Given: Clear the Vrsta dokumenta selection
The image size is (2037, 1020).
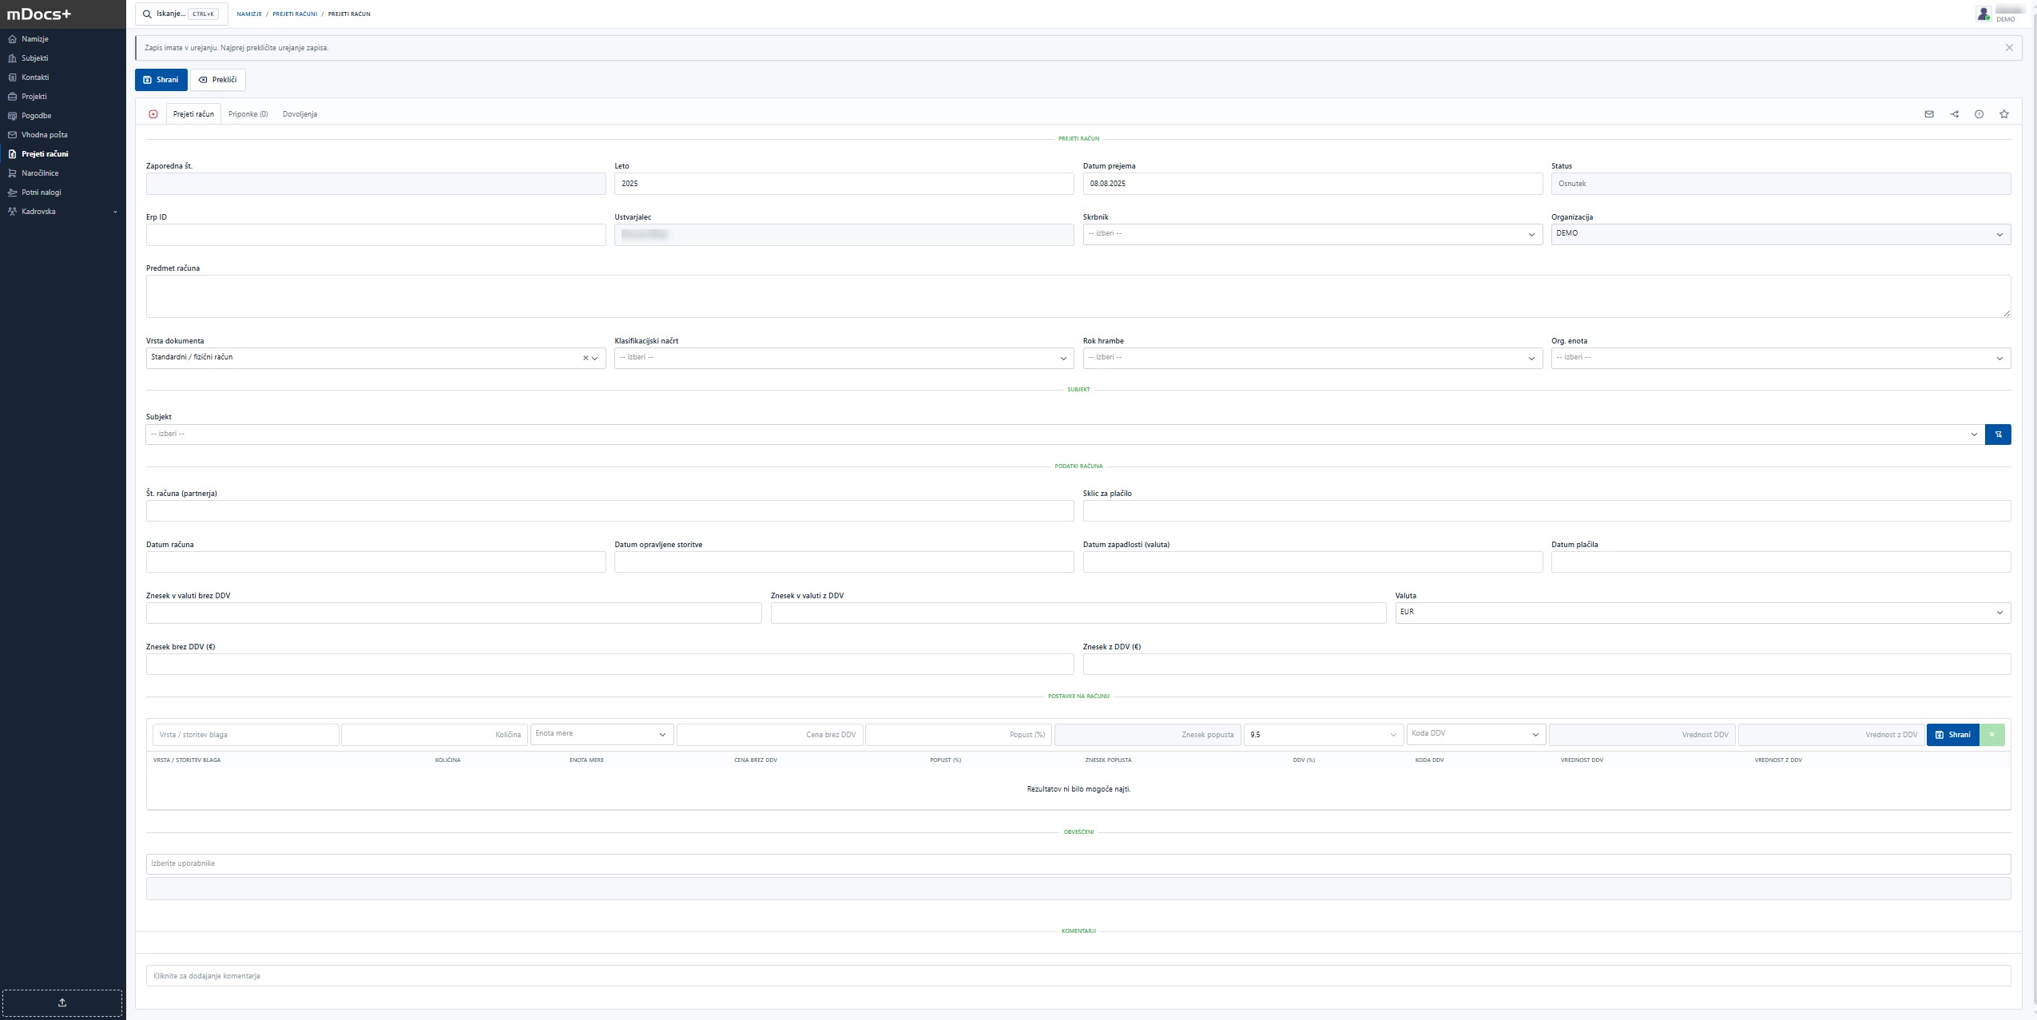Looking at the screenshot, I should 585,358.
